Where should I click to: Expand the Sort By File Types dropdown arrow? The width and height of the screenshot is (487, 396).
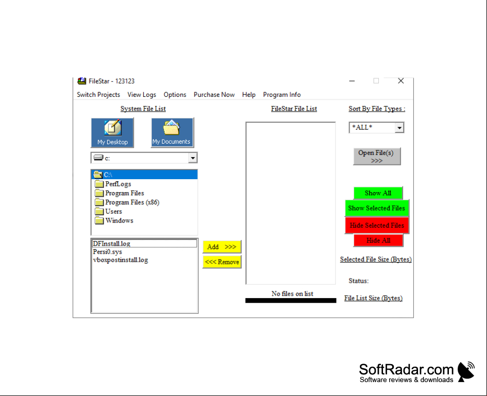click(399, 128)
